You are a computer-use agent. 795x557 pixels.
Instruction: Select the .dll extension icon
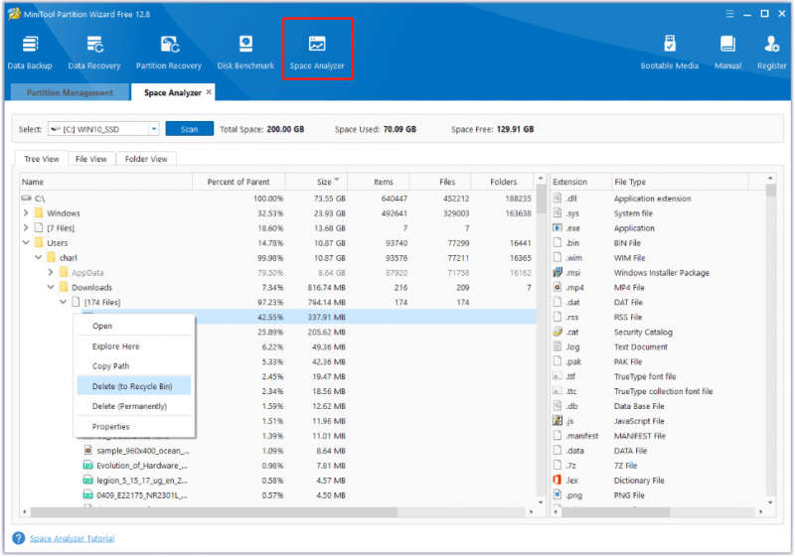[557, 198]
